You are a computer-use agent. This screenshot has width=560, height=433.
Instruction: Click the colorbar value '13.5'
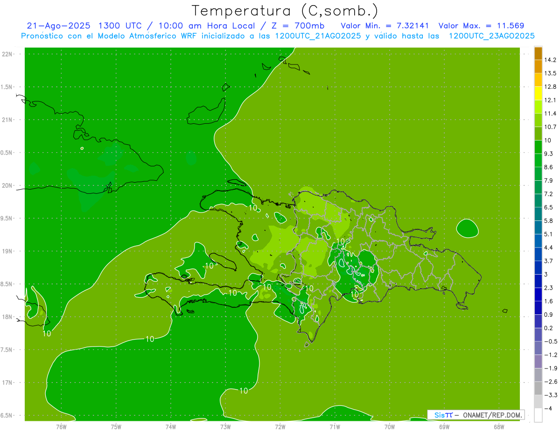pyautogui.click(x=551, y=73)
